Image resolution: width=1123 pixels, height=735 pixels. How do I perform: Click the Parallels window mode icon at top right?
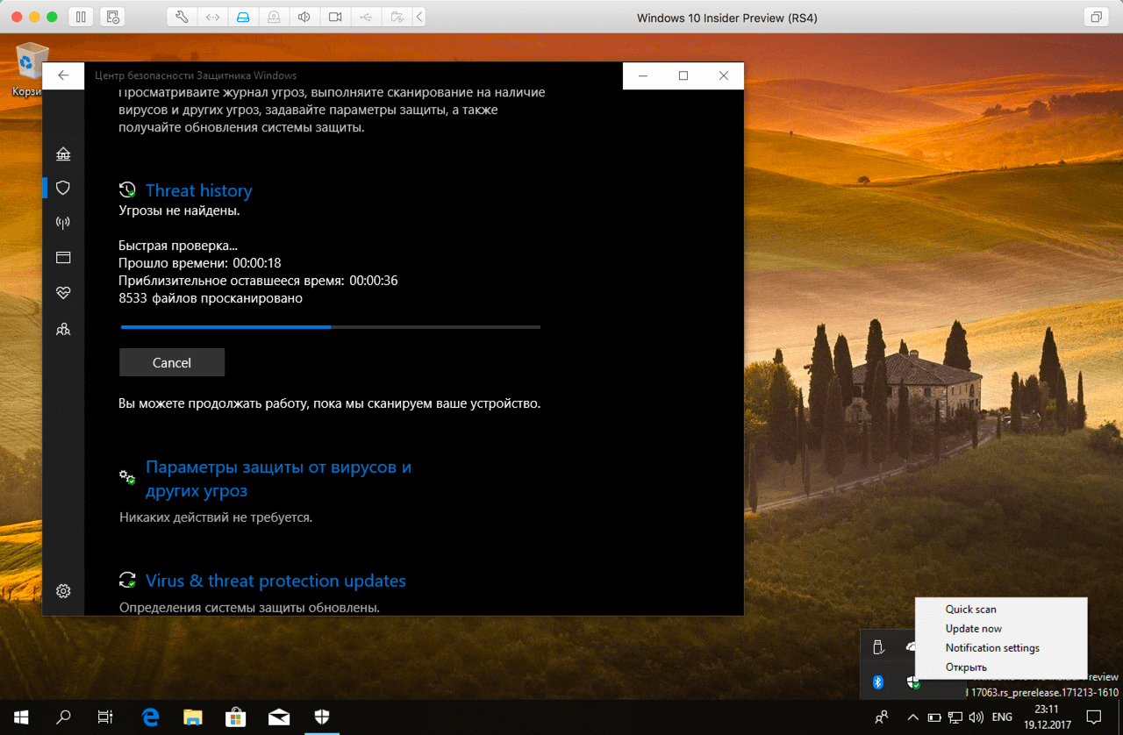coord(1096,17)
